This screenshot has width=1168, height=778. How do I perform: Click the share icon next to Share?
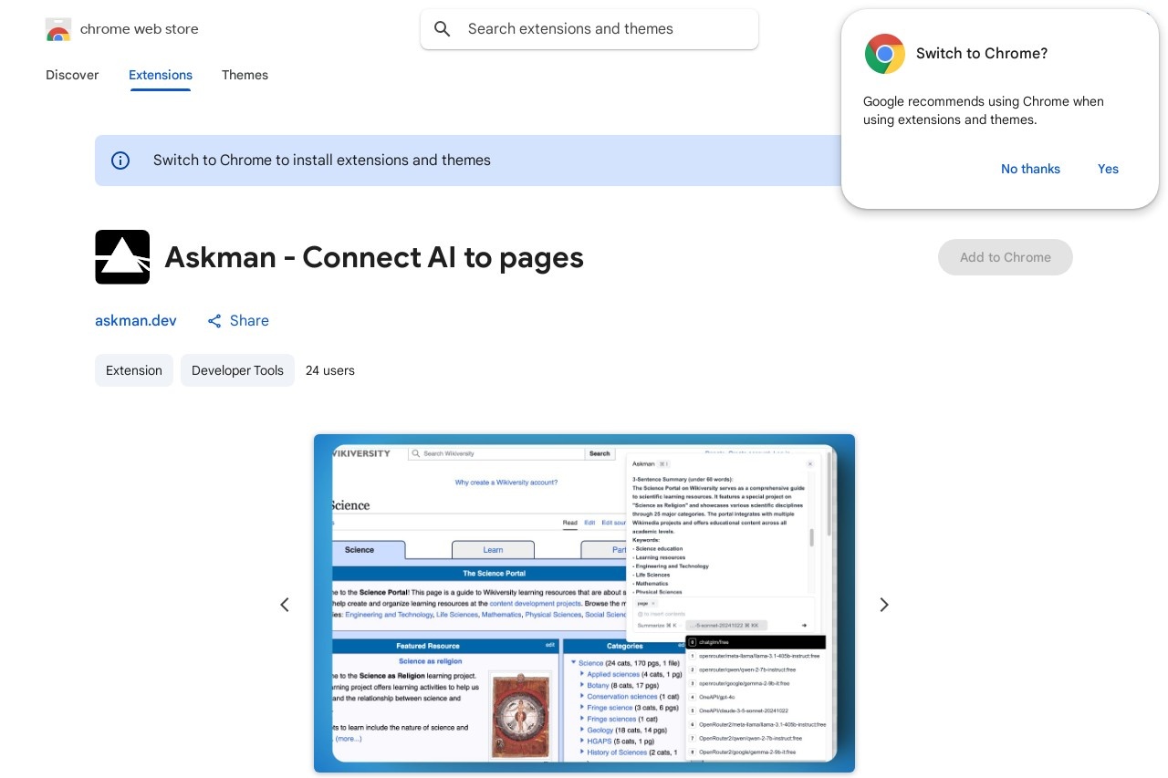(x=214, y=321)
